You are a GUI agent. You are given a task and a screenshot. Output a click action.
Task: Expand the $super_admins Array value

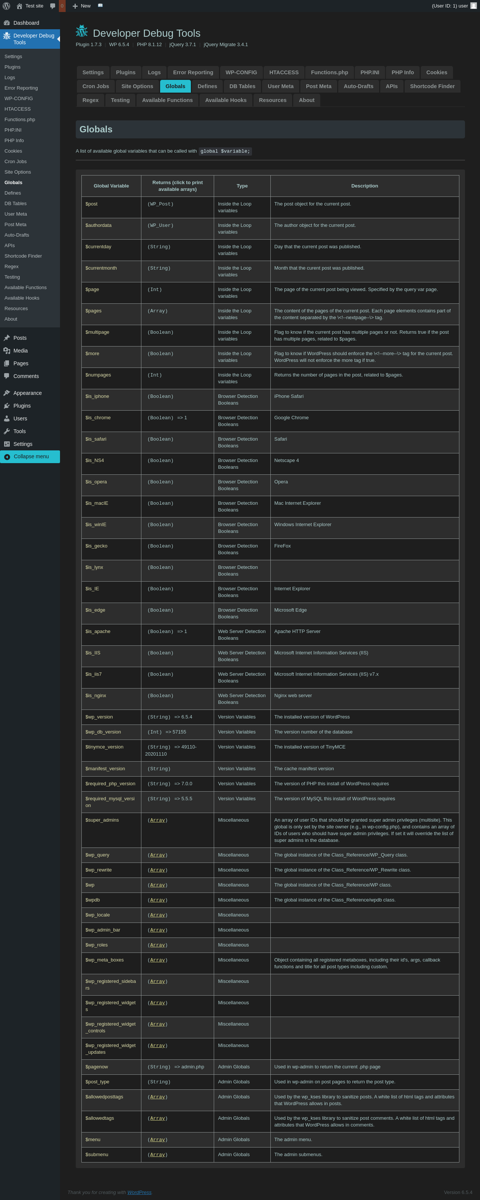click(x=157, y=820)
